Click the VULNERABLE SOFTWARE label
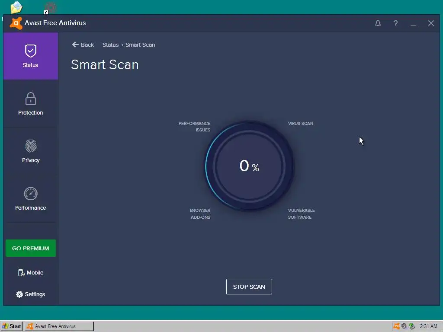This screenshot has width=443, height=332. pos(301,214)
